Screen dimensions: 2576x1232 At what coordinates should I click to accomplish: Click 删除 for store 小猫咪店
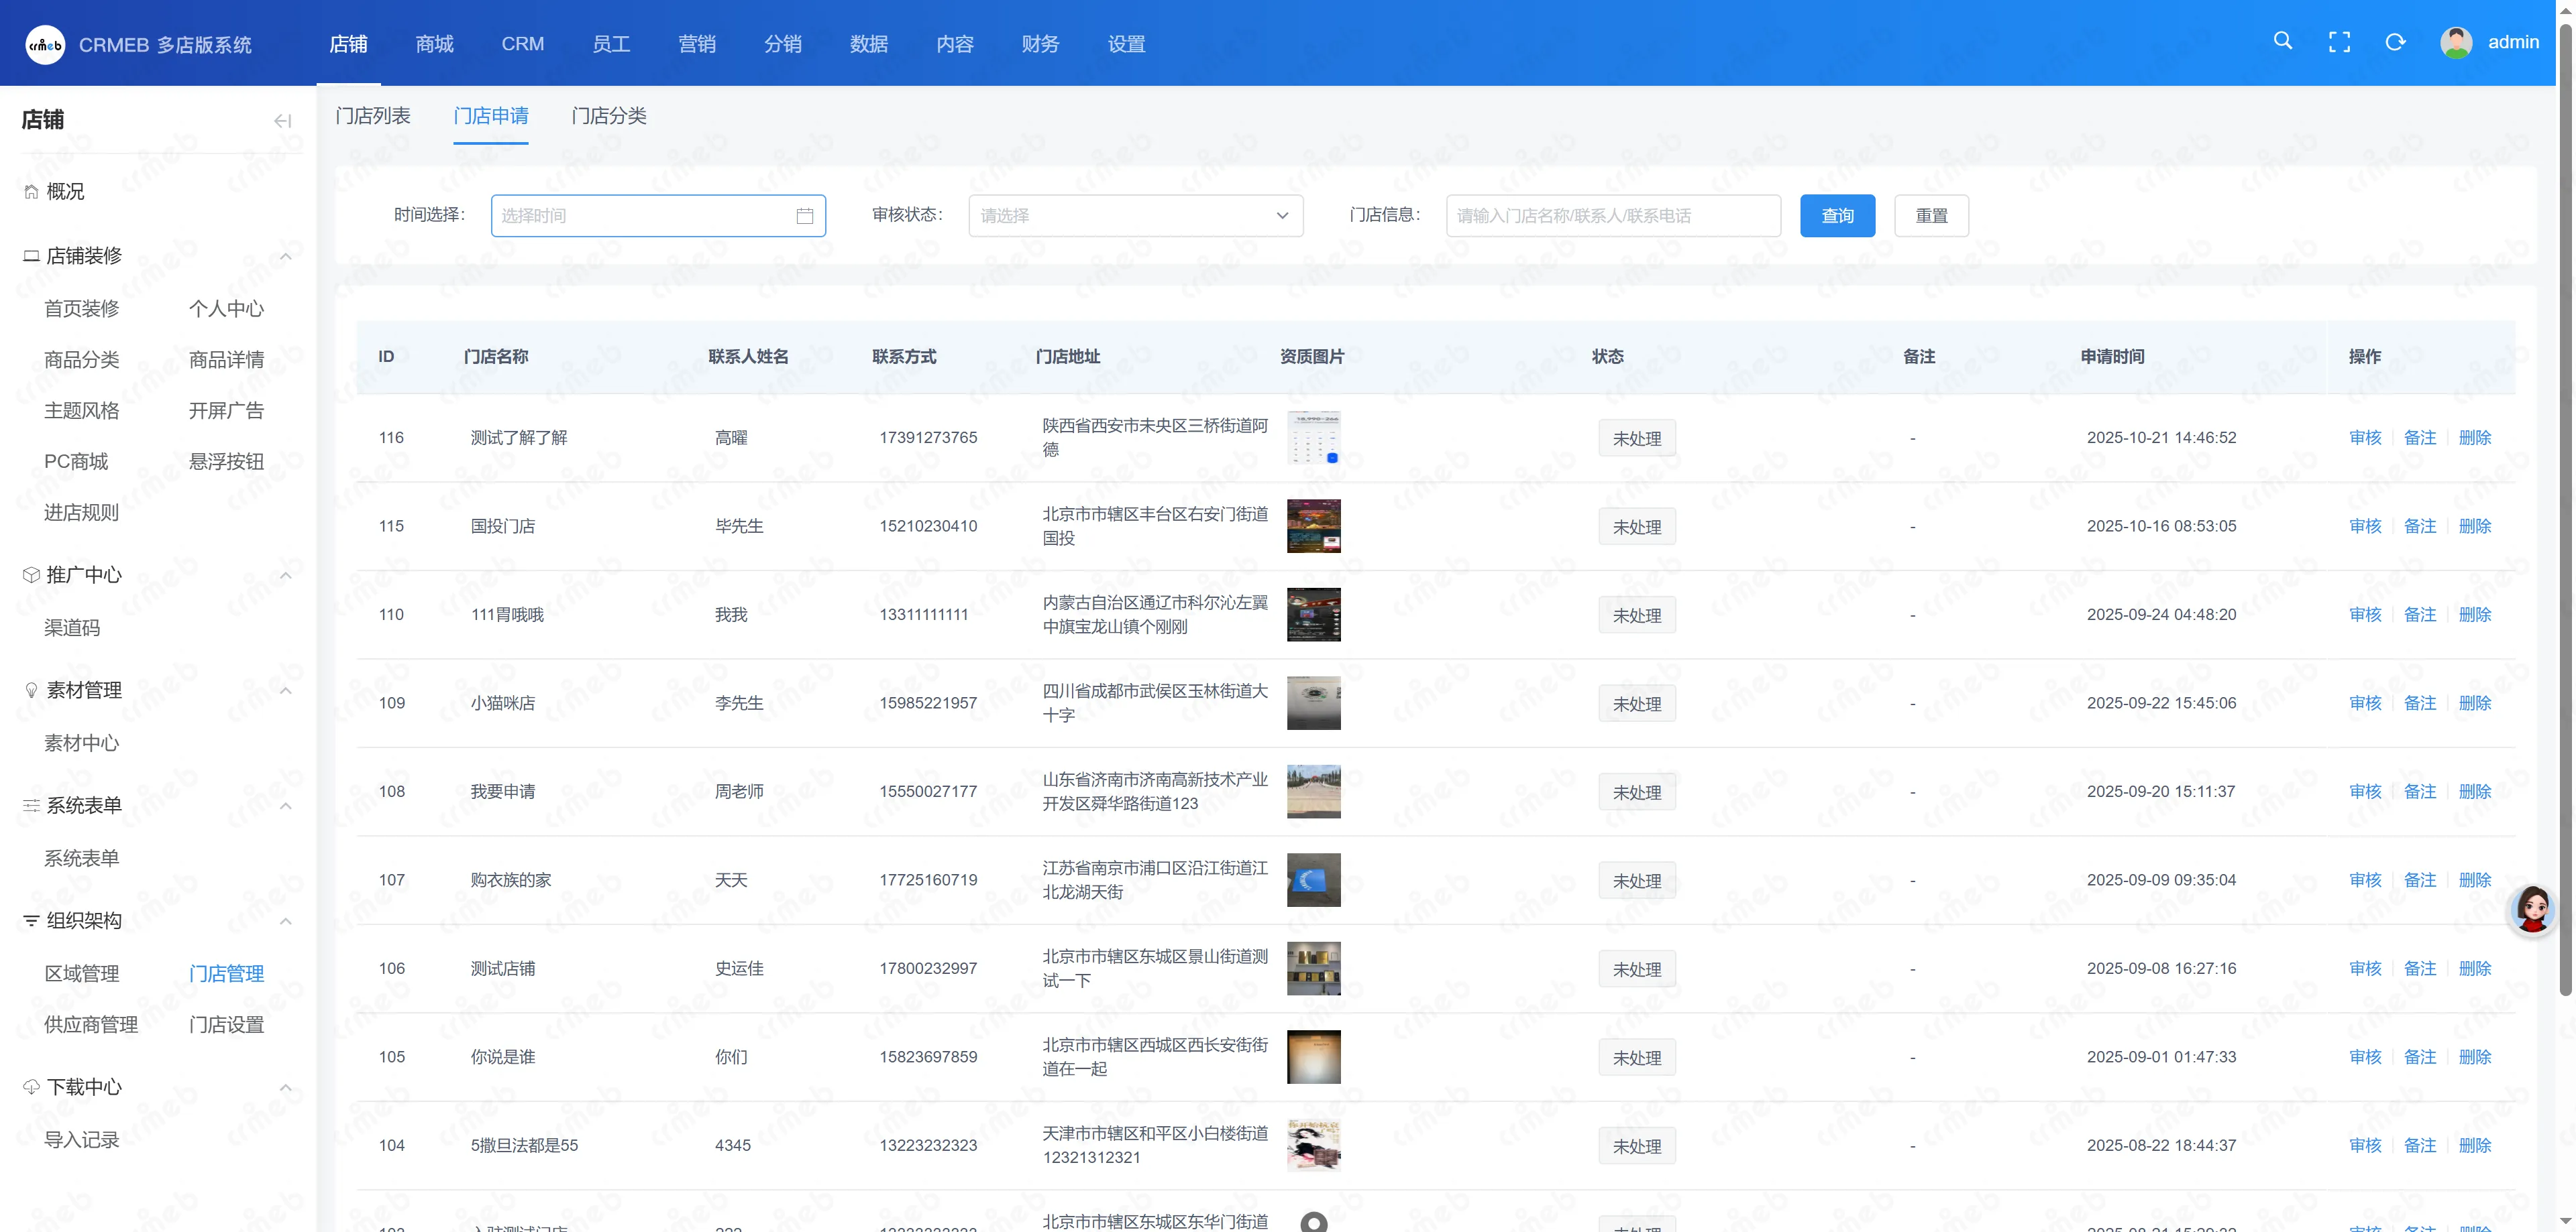click(x=2474, y=703)
